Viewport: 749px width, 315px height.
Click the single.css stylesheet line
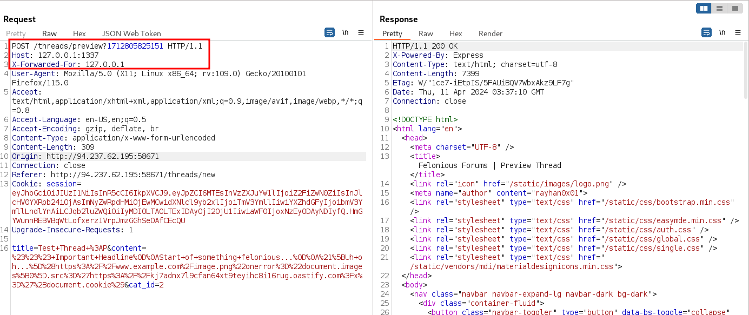[564, 248]
